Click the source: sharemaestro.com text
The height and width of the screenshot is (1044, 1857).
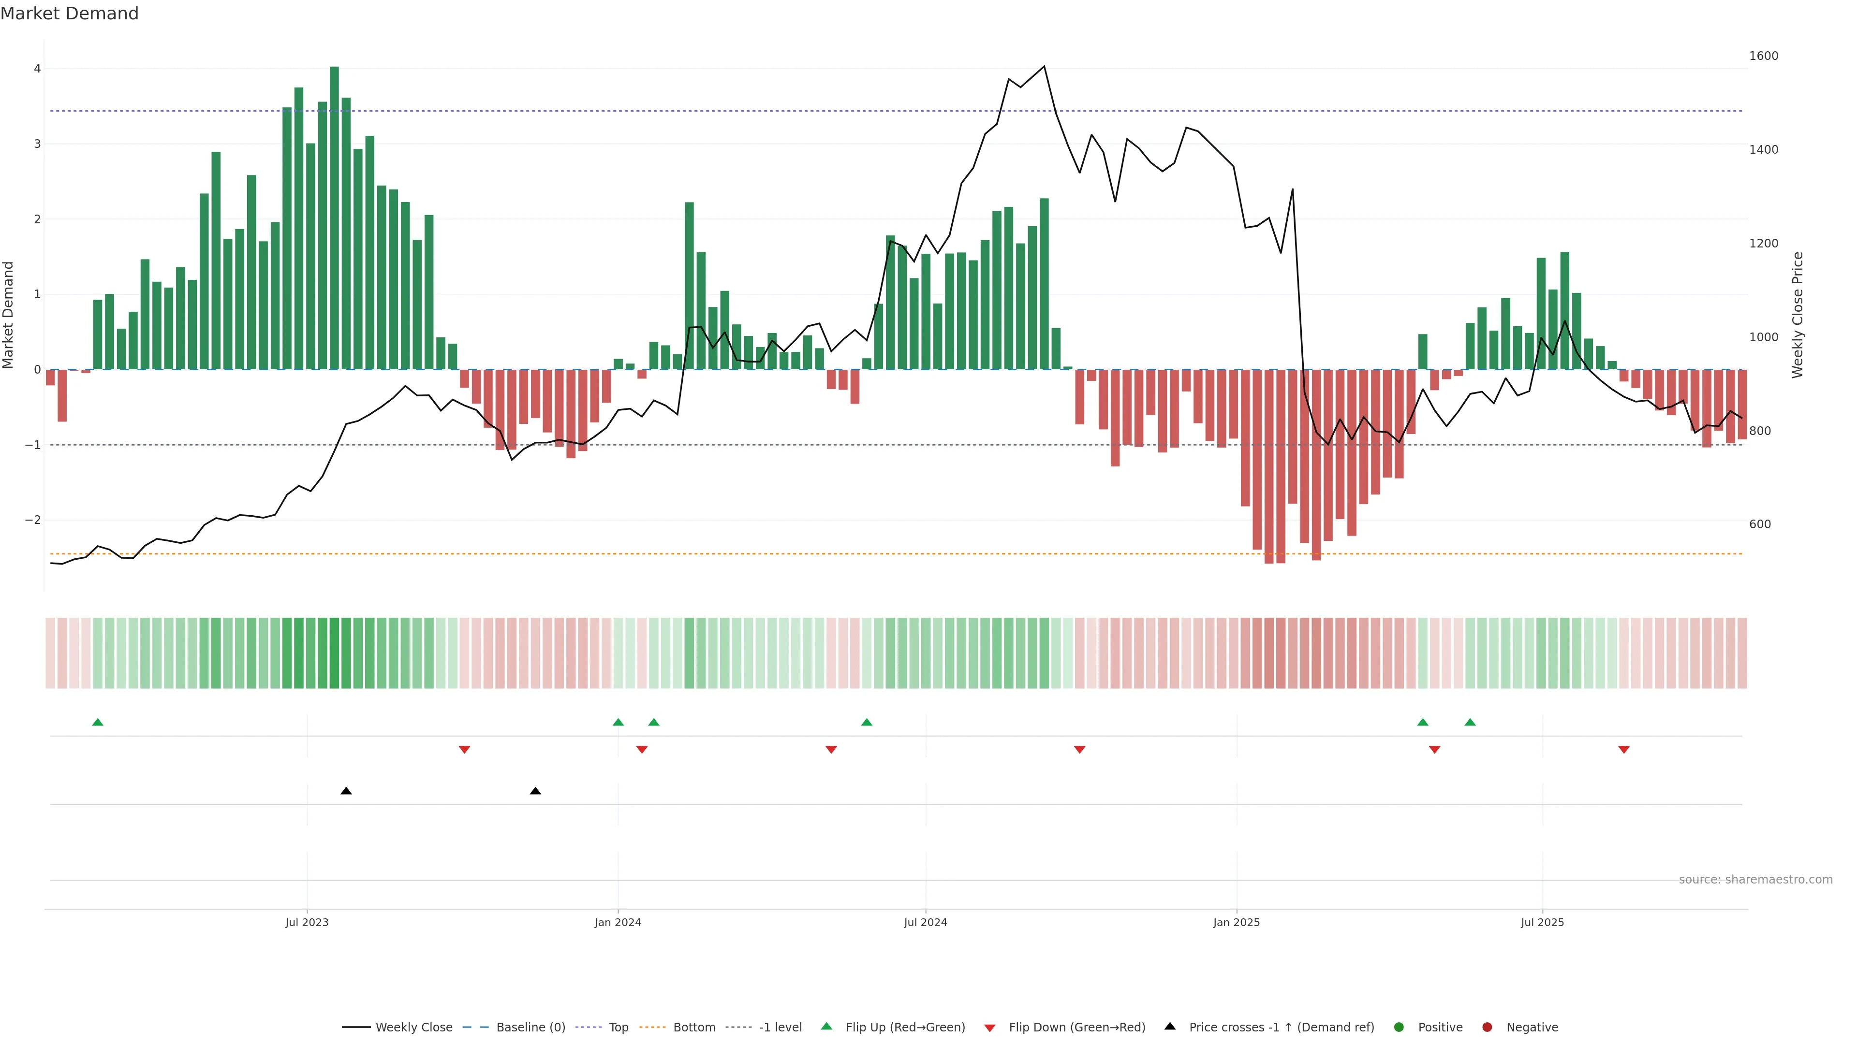(1755, 880)
